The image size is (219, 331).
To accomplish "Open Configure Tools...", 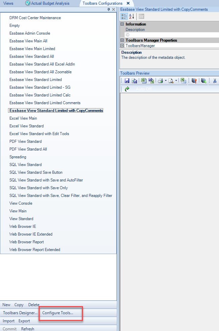I will (57, 313).
